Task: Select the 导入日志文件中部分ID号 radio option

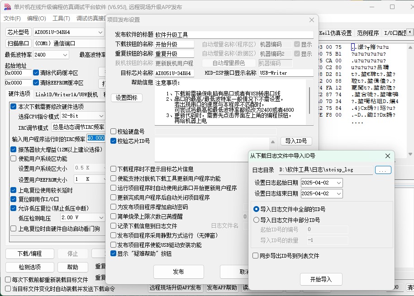Action: click(x=257, y=220)
